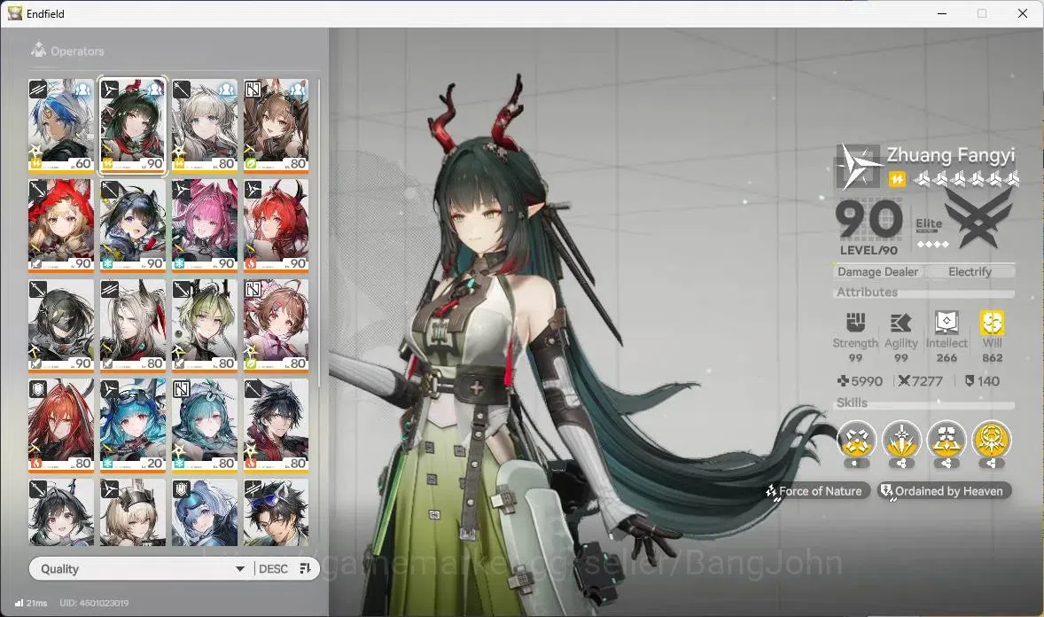This screenshot has width=1044, height=617.
Task: Select the blue-white haired operator at level 60
Action: (x=61, y=126)
